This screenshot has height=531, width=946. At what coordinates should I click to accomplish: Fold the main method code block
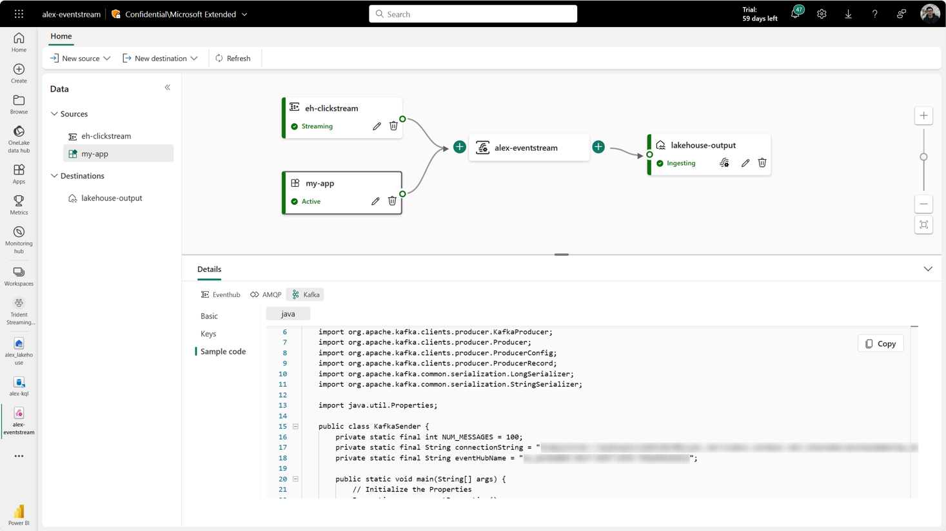(x=295, y=479)
